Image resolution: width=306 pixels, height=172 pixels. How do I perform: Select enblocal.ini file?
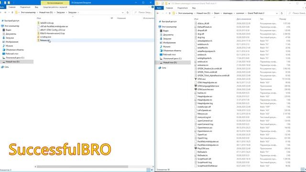tap(202, 62)
